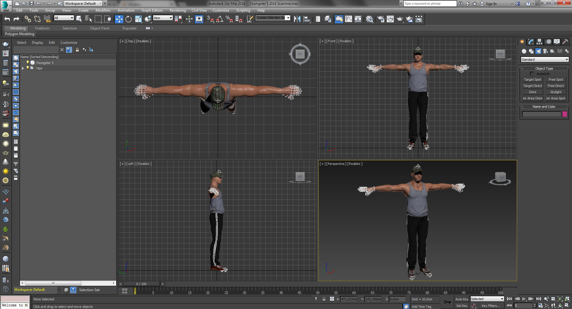Viewport: 572px width, 309px height.
Task: Click the mr Area Spot button
Action: point(556,98)
